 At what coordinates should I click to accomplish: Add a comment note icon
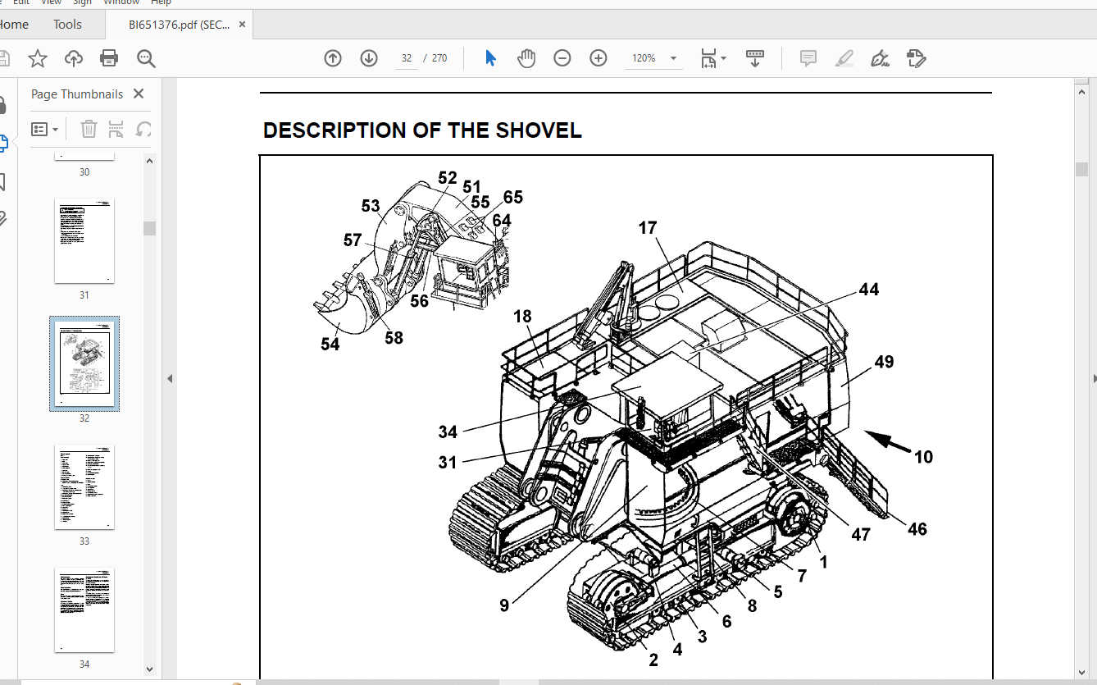(x=808, y=58)
